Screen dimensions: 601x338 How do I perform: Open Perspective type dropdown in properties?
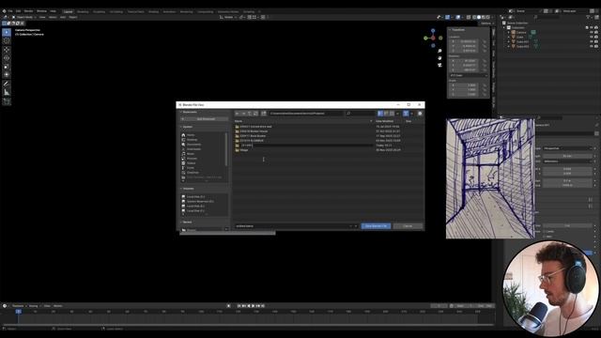point(567,148)
